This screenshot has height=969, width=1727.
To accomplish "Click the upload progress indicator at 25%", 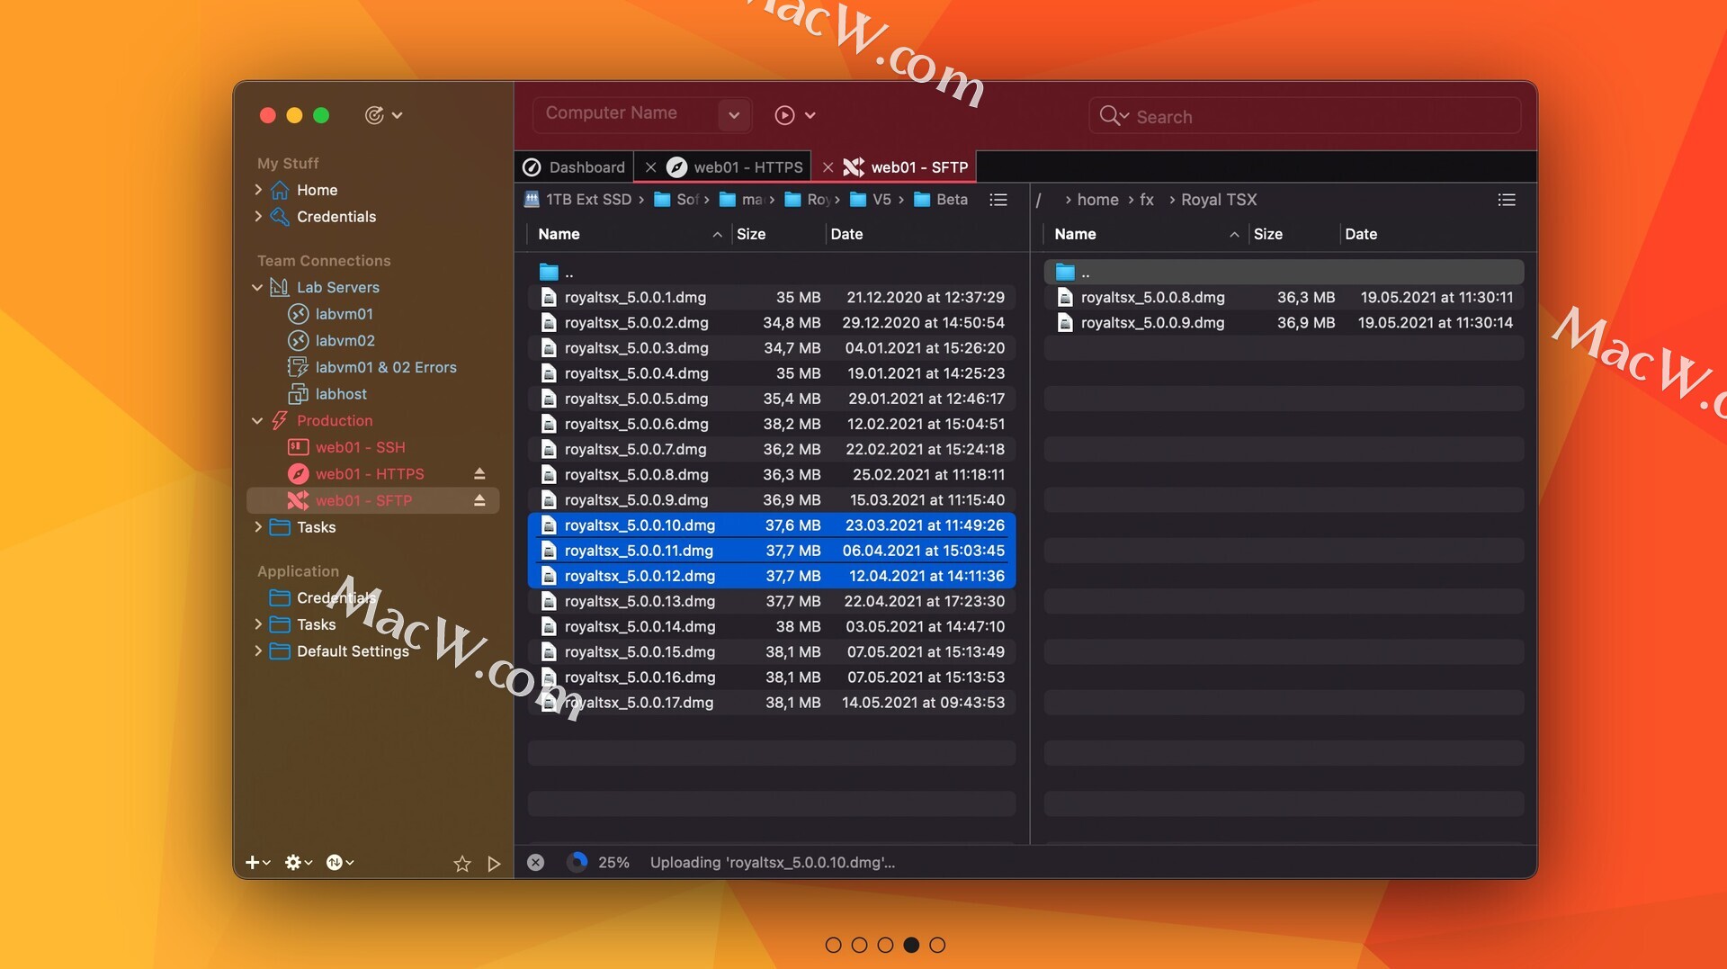I will coord(577,862).
